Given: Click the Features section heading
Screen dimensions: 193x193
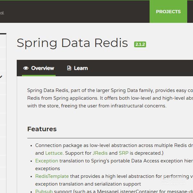Looking at the screenshot, I should [x=42, y=129].
